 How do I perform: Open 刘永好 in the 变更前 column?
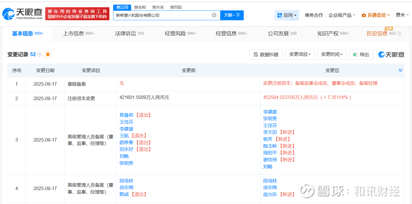pyautogui.click(x=127, y=149)
